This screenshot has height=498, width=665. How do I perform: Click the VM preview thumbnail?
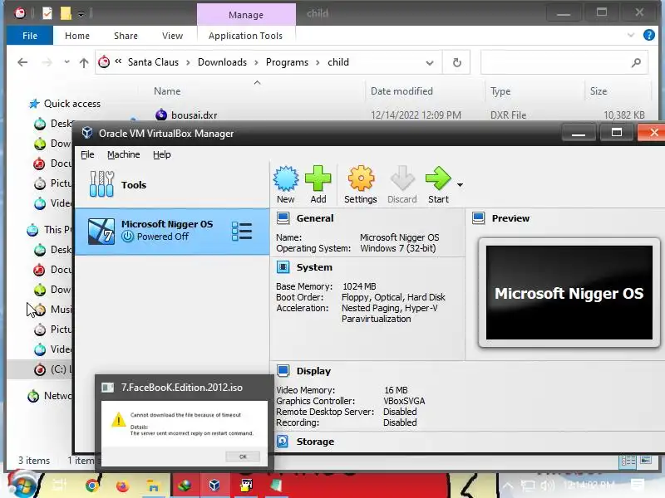pyautogui.click(x=569, y=293)
